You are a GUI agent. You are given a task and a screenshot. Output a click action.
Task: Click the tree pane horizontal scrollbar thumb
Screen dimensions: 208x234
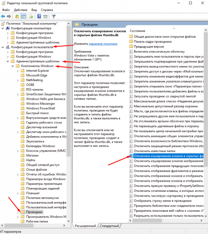19,225
